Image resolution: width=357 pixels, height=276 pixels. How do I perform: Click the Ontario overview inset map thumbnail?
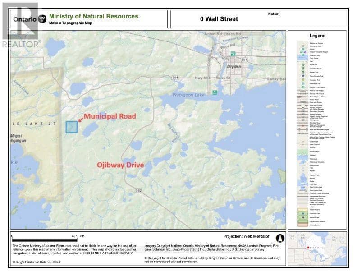317,248
